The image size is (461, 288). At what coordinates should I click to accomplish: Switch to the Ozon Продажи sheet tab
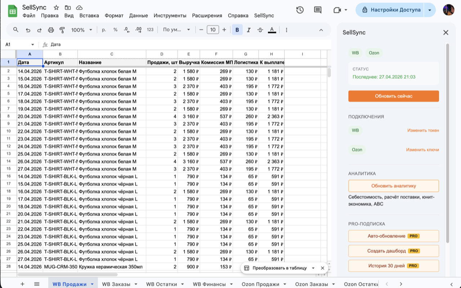click(x=260, y=284)
